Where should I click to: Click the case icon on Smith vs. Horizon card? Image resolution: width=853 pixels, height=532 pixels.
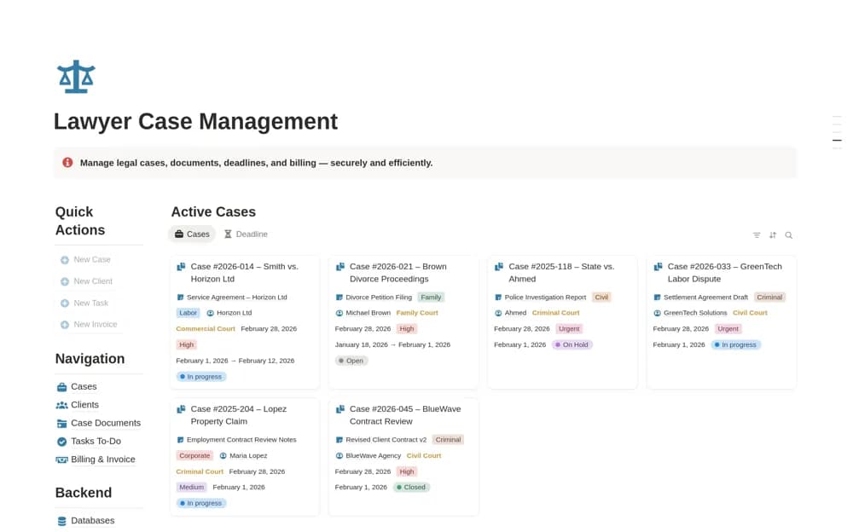point(181,267)
